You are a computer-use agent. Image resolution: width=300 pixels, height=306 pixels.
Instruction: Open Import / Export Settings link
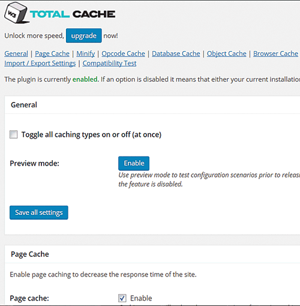pyautogui.click(x=40, y=63)
